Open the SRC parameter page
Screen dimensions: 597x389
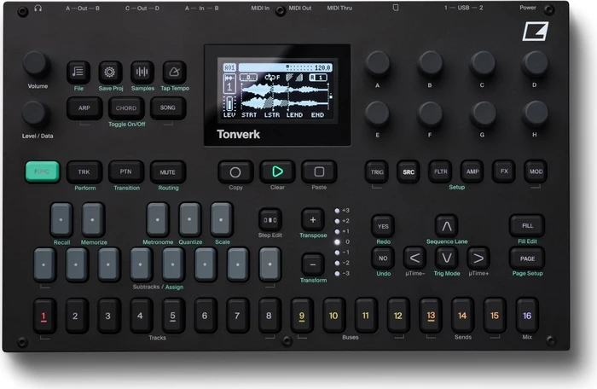click(409, 171)
